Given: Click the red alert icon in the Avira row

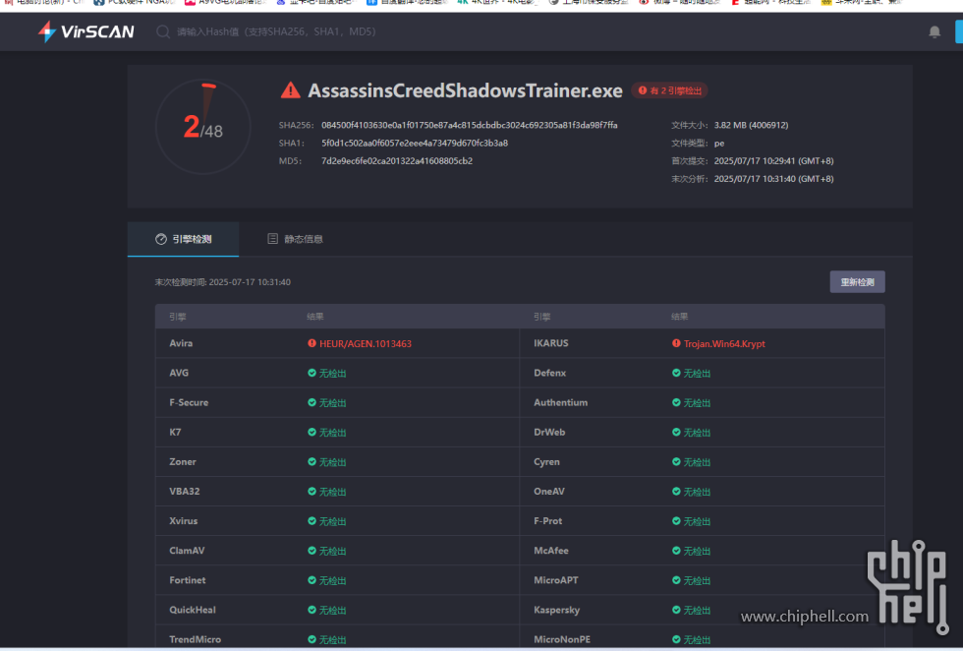Looking at the screenshot, I should point(312,343).
